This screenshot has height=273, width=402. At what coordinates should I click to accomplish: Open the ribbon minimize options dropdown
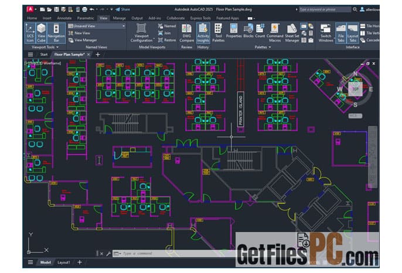pos(251,18)
